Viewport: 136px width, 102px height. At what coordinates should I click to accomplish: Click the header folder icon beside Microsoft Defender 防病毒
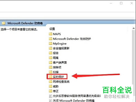tap(4, 23)
